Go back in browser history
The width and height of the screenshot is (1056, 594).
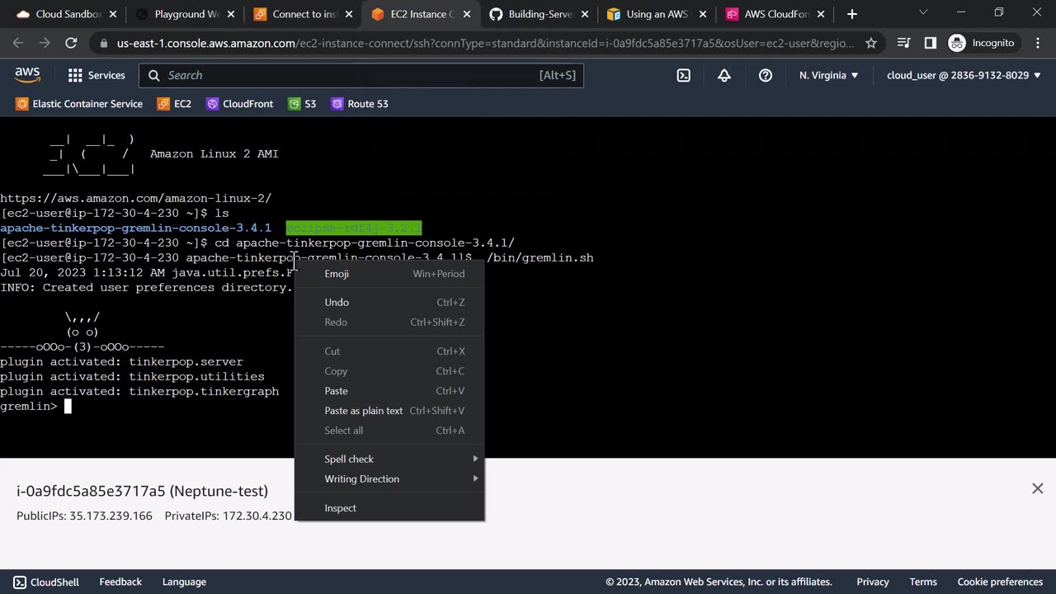click(18, 43)
